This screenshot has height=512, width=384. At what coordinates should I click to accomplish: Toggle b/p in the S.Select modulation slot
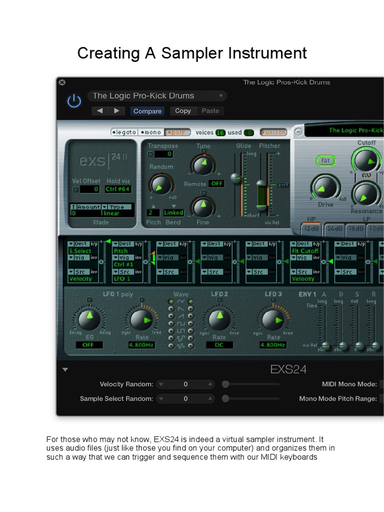tap(94, 244)
